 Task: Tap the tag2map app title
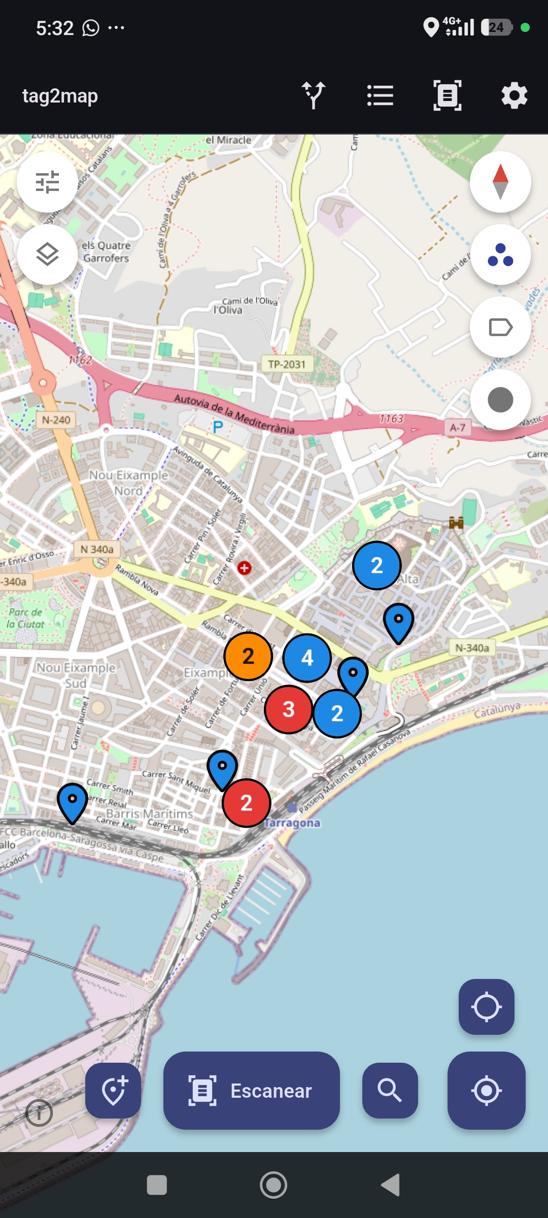coord(60,95)
